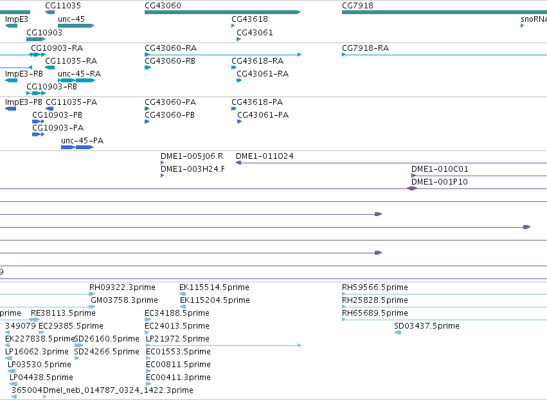Image resolution: width=547 pixels, height=400 pixels.
Task: Select the EC29385.5prime EST label
Action: 71,326
